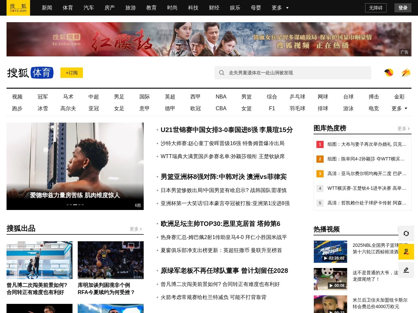
Task: Click the rank 1 badge in 图库热度榜
Action: coord(320,144)
